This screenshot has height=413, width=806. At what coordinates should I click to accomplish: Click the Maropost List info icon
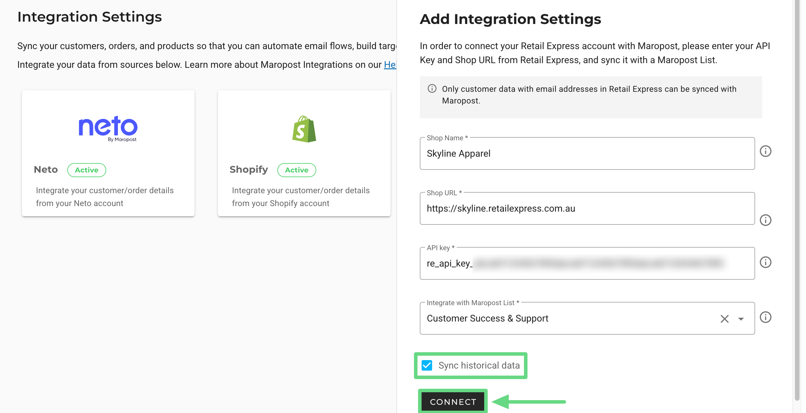[x=765, y=317]
